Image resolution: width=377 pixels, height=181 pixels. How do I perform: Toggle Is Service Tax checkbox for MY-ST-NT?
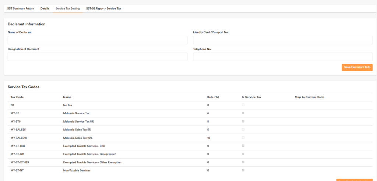[x=243, y=170]
